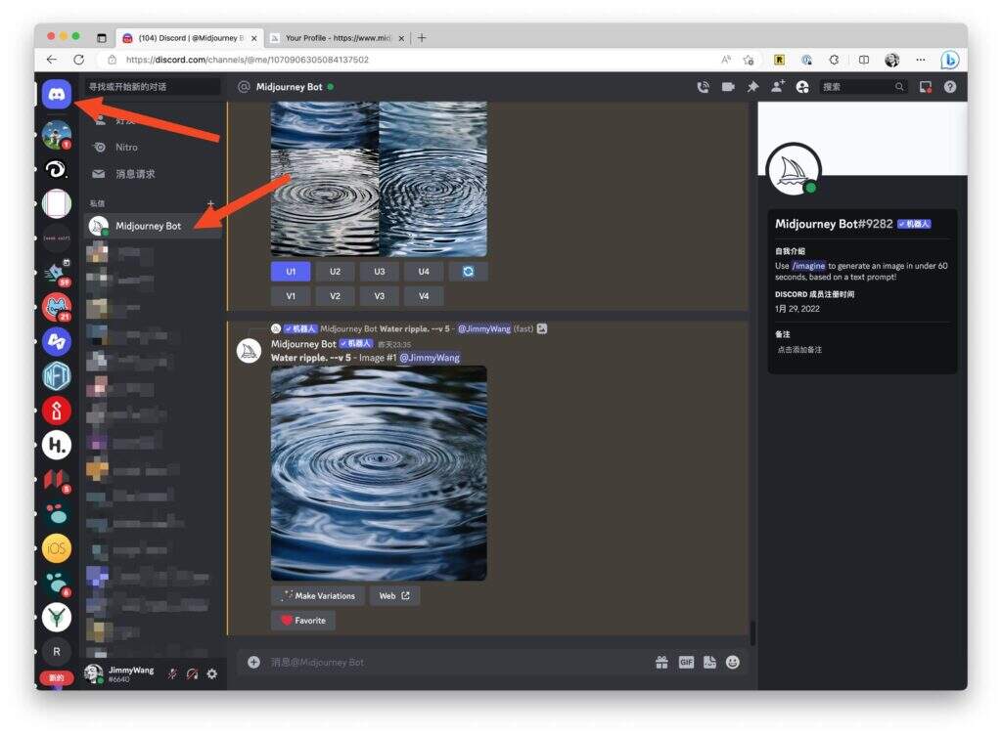Open user settings gear icon
The height and width of the screenshot is (736, 1002).
[211, 673]
